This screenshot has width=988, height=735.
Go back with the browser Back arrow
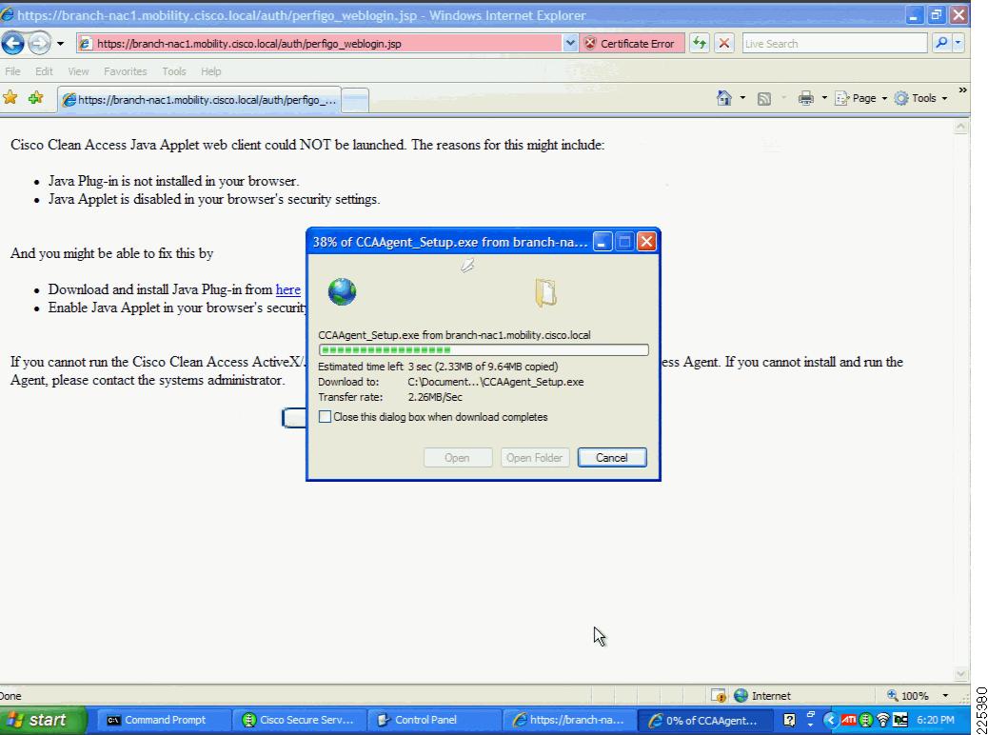[12, 43]
